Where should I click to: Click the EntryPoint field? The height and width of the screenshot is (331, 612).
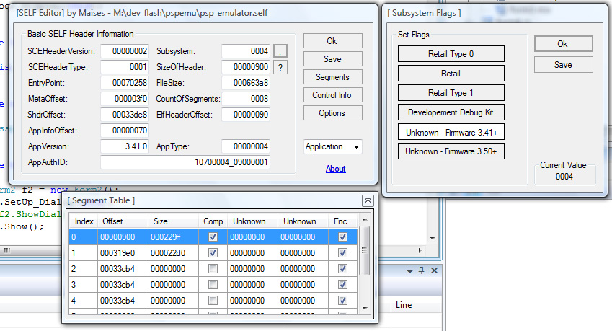[125, 83]
